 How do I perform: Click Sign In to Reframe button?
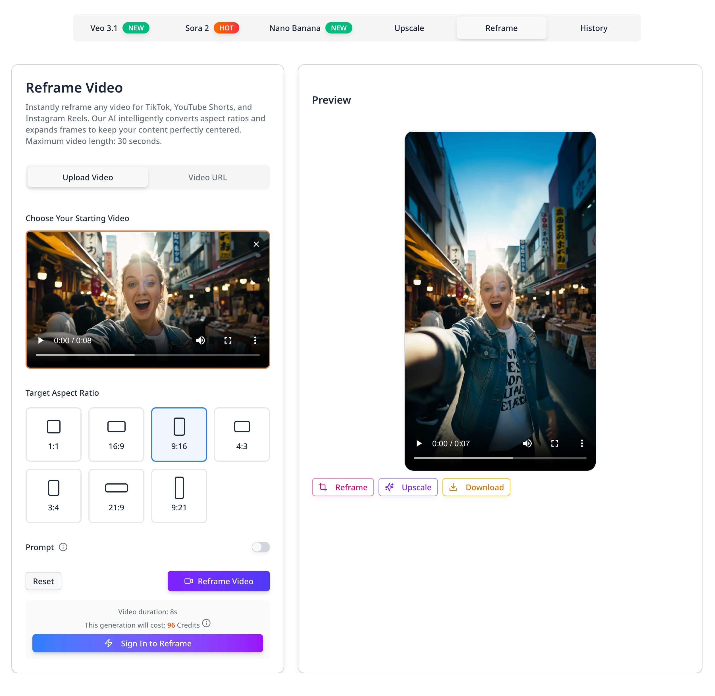(147, 643)
